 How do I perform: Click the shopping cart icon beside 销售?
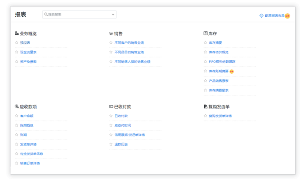[111, 33]
